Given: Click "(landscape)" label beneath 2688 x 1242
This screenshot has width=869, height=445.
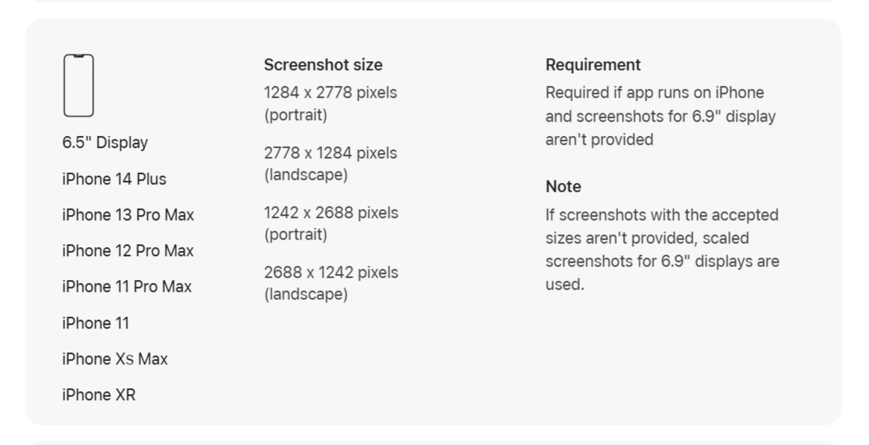Looking at the screenshot, I should (x=305, y=294).
